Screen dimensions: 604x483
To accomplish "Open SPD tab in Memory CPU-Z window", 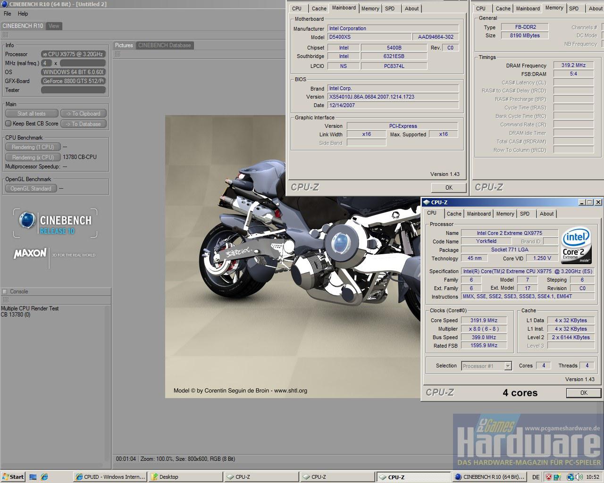I will point(574,8).
